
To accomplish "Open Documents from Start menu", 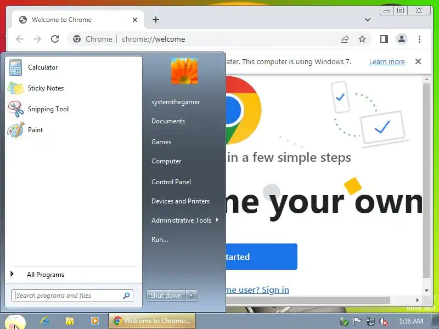I will [x=168, y=121].
